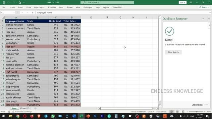Screen dimensions: 212x119
Task: Click Accessibility: Good to go status
Action: (22, 112)
